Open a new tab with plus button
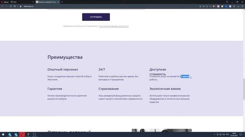245x137 pixels. point(62,2)
